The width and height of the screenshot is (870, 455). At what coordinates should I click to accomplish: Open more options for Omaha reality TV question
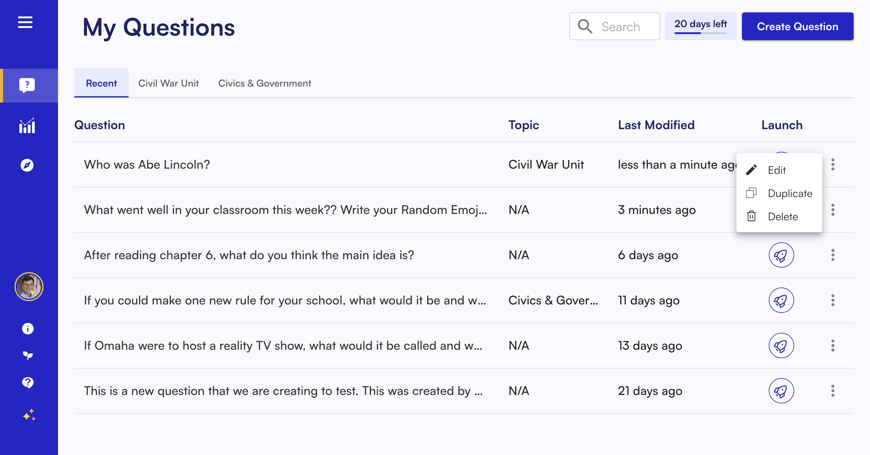coord(833,345)
